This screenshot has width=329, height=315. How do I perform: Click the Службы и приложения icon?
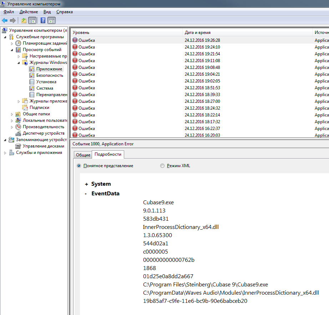pyautogui.click(x=11, y=152)
